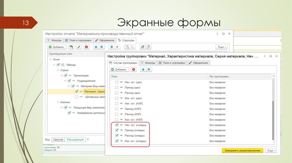Click the field icon before Организация
The image size is (292, 163).
pyautogui.click(x=70, y=76)
